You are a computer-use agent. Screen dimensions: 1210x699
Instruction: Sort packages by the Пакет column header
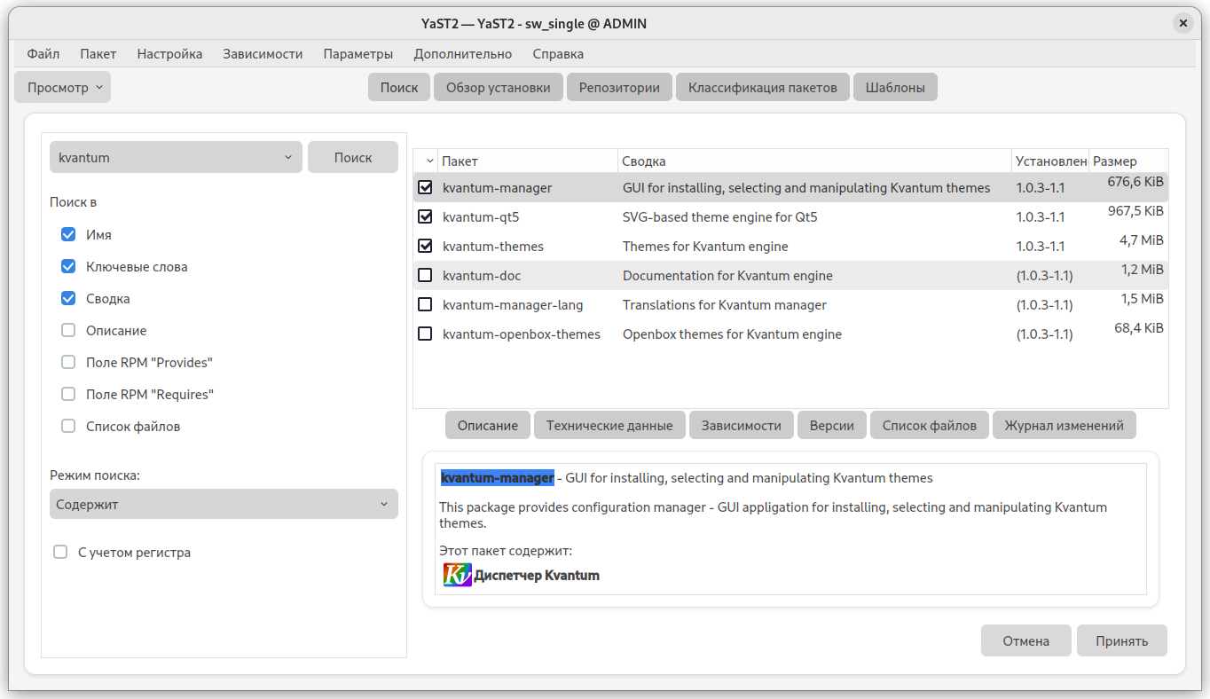[x=528, y=161]
